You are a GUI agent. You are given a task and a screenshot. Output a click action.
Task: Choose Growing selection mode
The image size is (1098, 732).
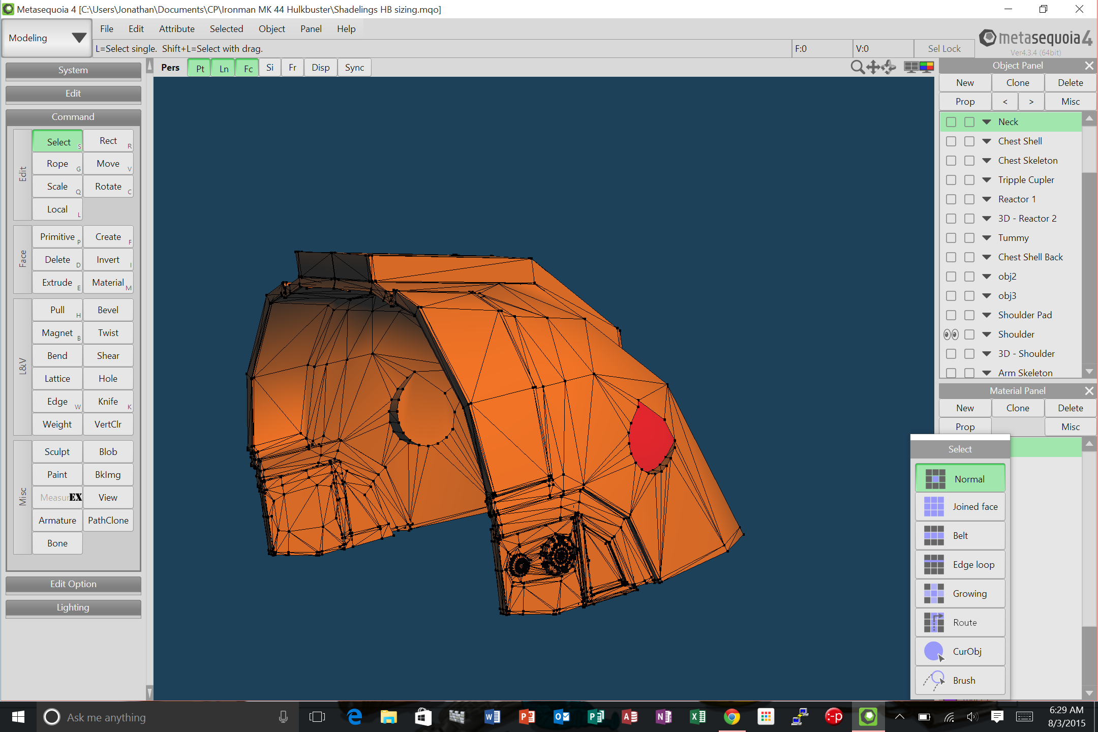point(960,594)
